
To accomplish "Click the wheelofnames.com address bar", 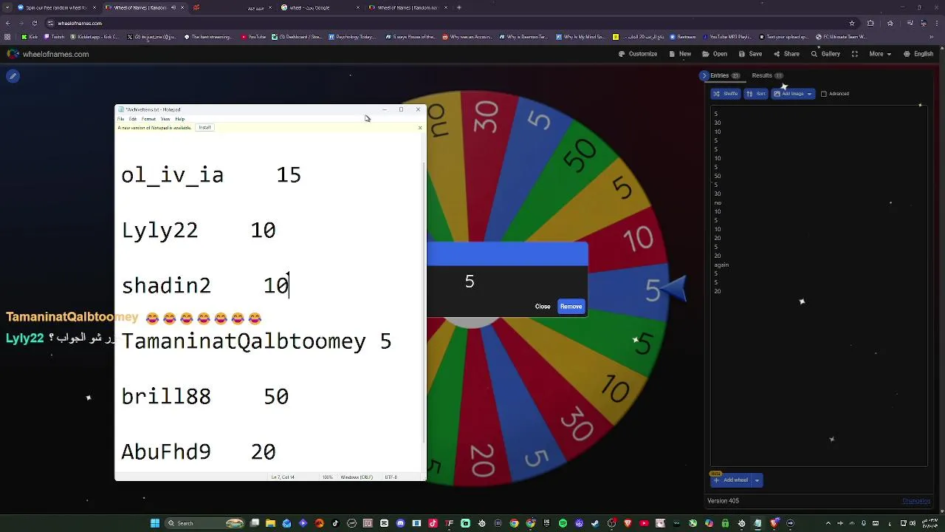I will point(443,23).
